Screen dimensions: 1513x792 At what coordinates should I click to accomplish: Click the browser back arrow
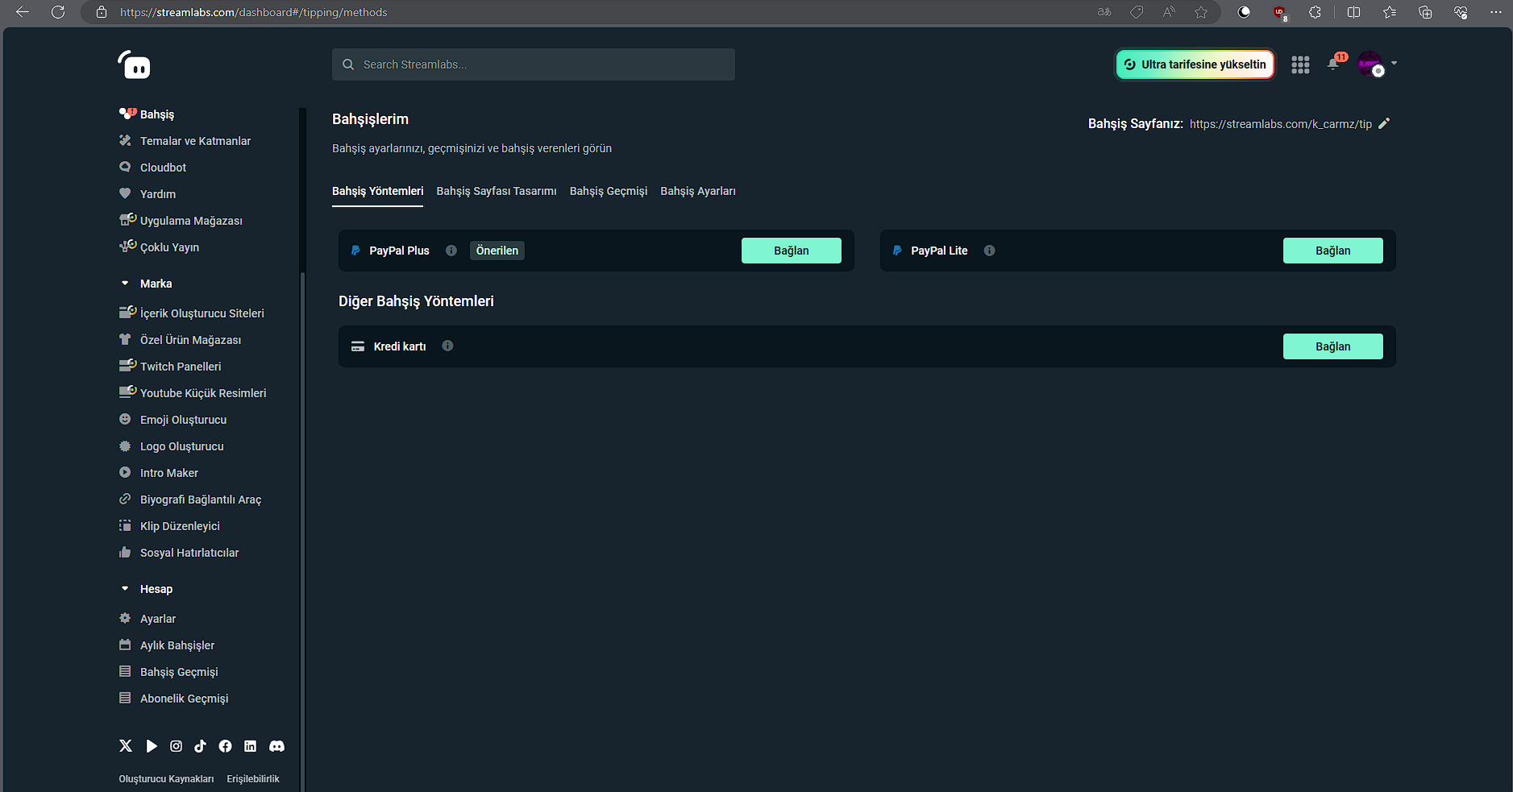[23, 12]
